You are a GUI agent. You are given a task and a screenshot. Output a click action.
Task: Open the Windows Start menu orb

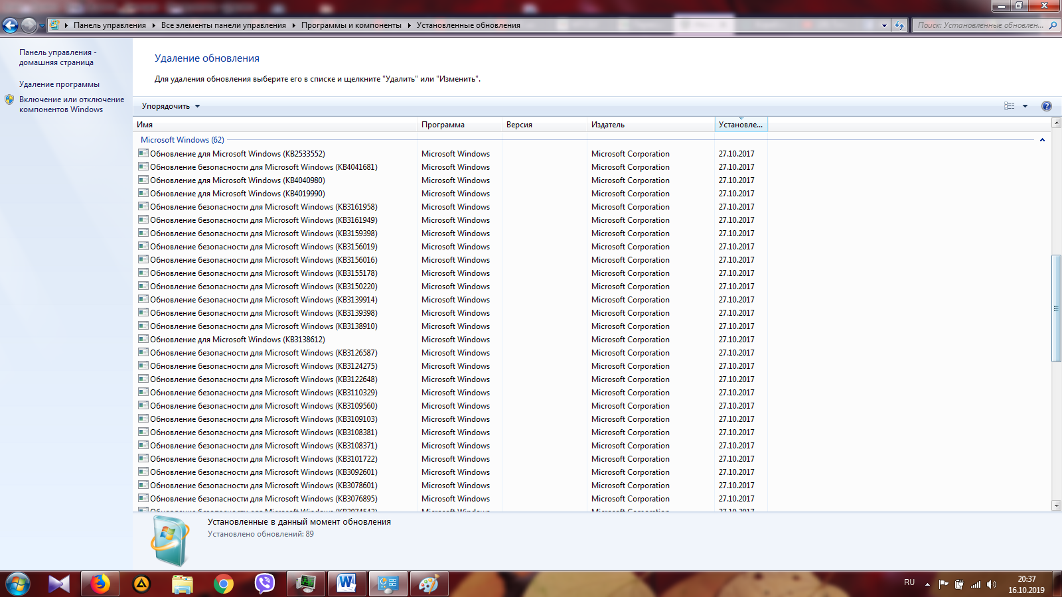(x=18, y=584)
